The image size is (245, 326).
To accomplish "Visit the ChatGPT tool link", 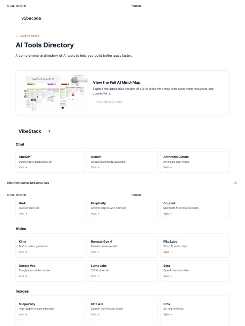I will point(23,167).
